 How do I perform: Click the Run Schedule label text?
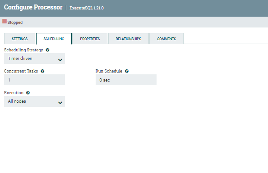[x=109, y=71]
